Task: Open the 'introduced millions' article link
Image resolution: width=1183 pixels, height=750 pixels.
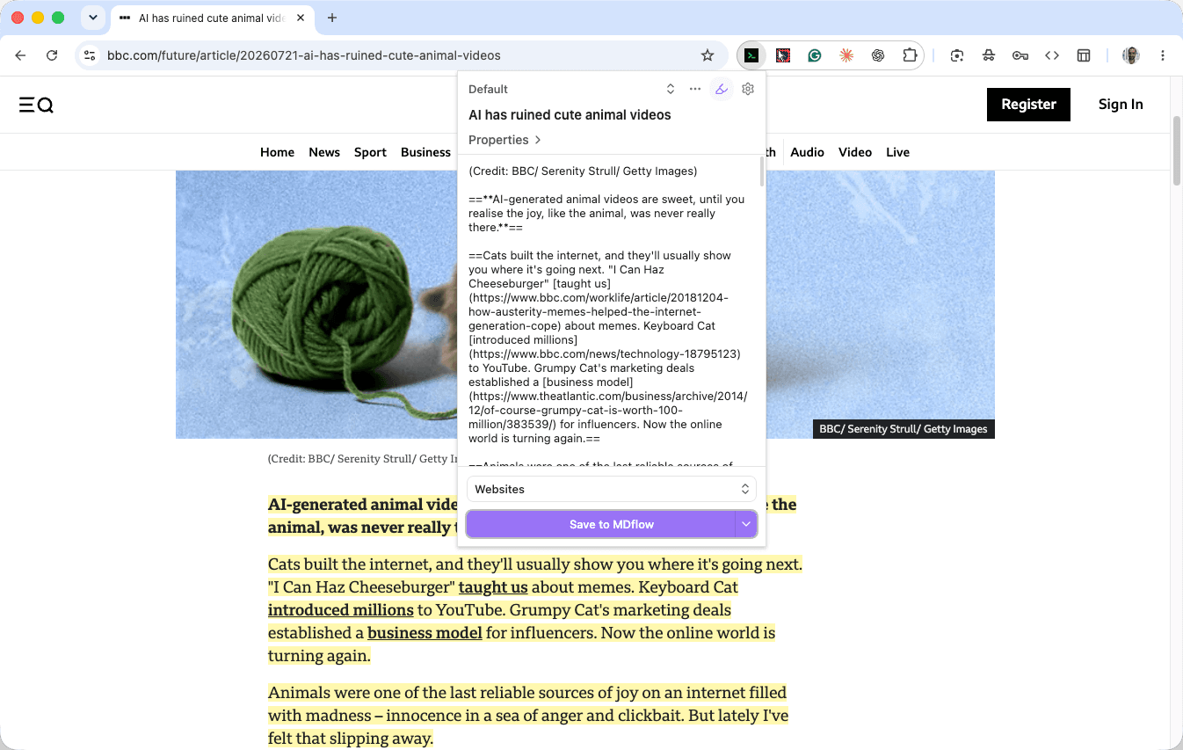Action: coord(341,610)
